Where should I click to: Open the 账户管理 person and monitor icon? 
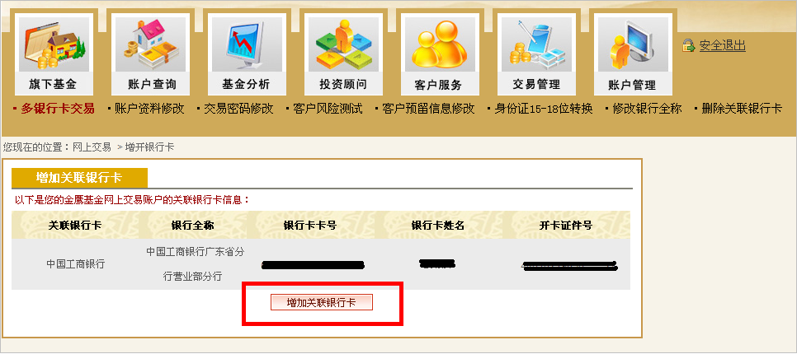[x=634, y=44]
